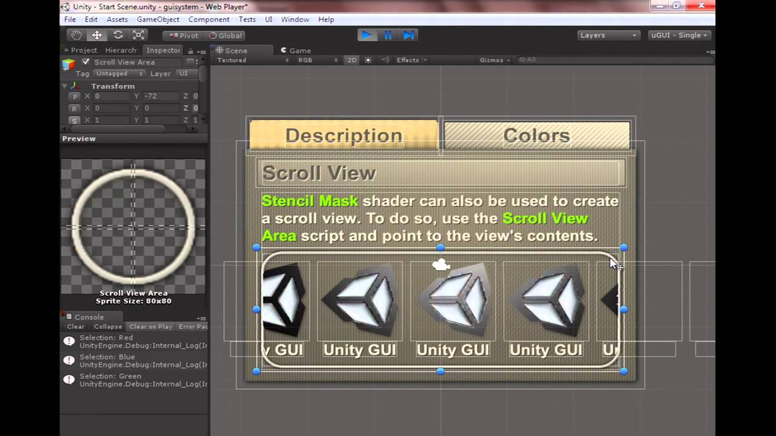Image resolution: width=776 pixels, height=436 pixels.
Task: Click the P position button
Action: point(75,96)
